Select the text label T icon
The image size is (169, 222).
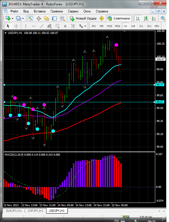(73, 26)
